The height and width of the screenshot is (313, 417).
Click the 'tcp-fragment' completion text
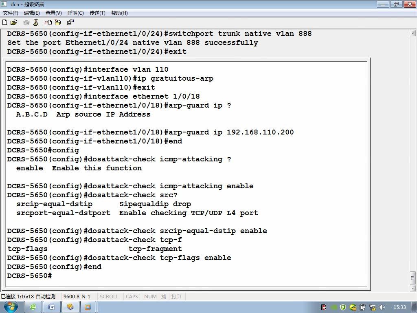pos(155,249)
